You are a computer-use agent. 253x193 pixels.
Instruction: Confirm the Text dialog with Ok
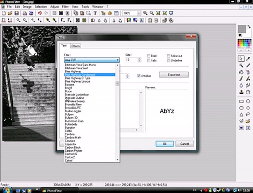[x=165, y=144]
